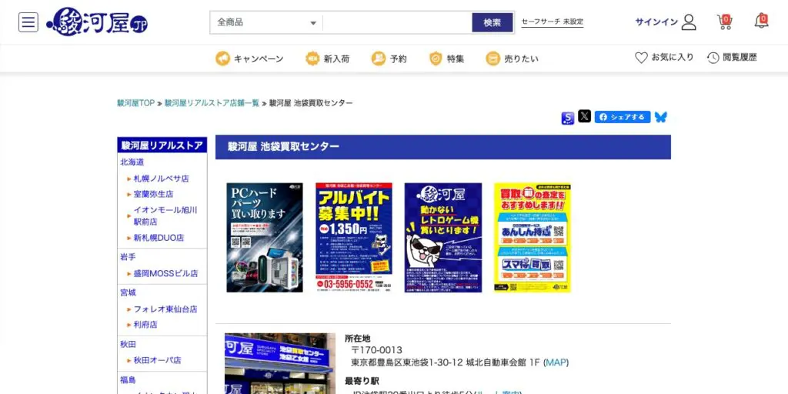Screen dimensions: 788x394
Task: Click the 特集 badge icon
Action: click(436, 58)
